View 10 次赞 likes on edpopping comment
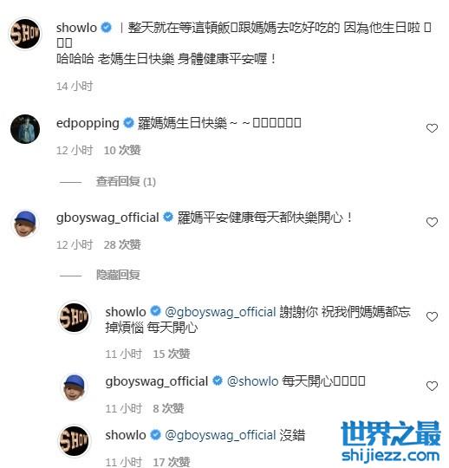449x468 pixels. point(122,150)
